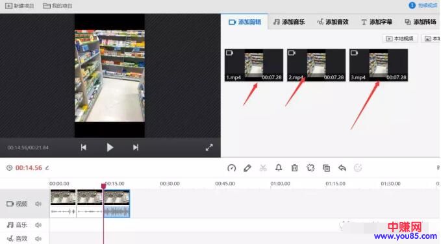Click the scissors split tool
The height and width of the screenshot is (244, 441).
pyautogui.click(x=263, y=168)
